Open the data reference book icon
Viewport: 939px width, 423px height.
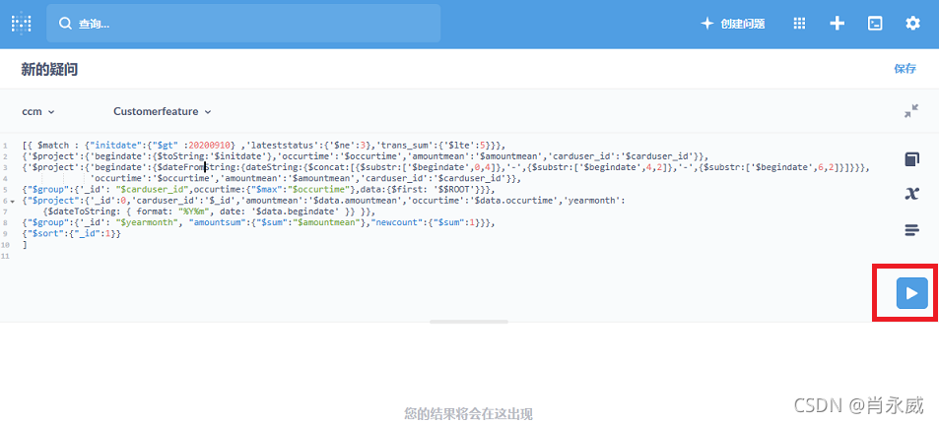pos(911,159)
